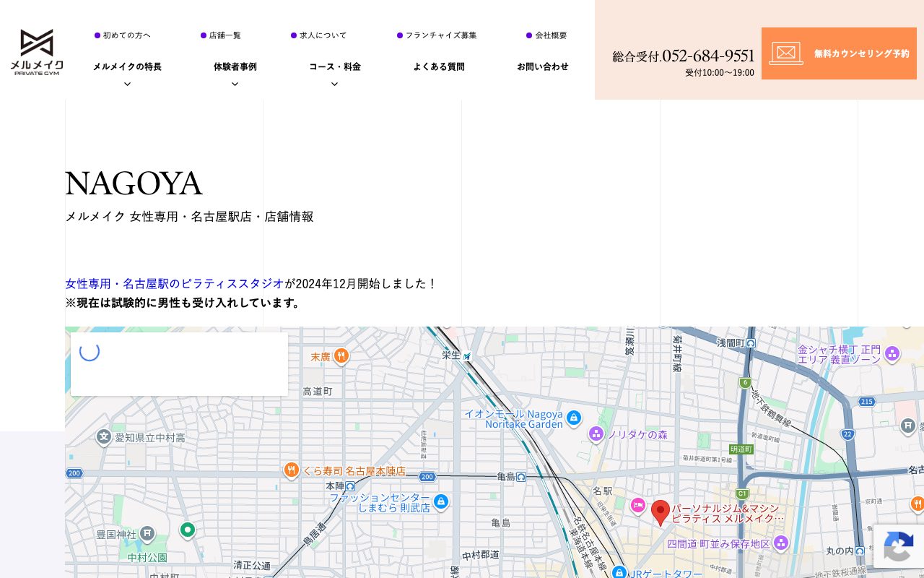Open the フランチャイズ募集 link
Image resolution: width=924 pixels, height=578 pixels.
pyautogui.click(x=437, y=35)
